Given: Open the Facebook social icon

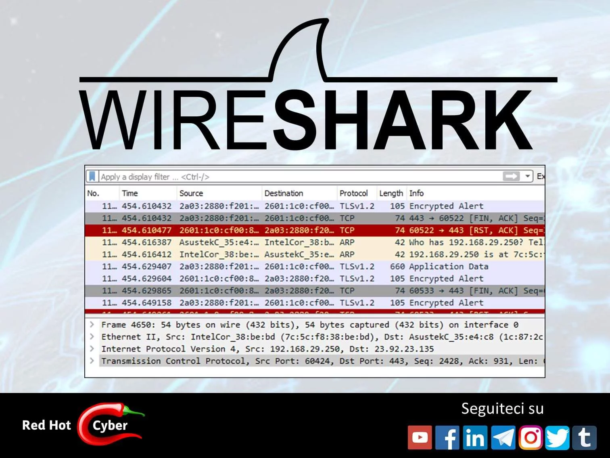Looking at the screenshot, I should pyautogui.click(x=447, y=437).
